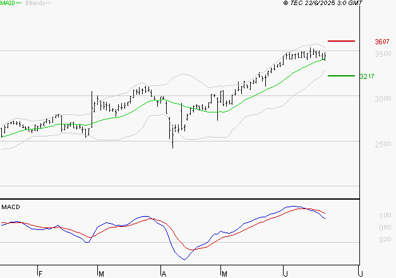The image size is (396, 278).
Task: Click the first J month marker
Action: pos(286,274)
